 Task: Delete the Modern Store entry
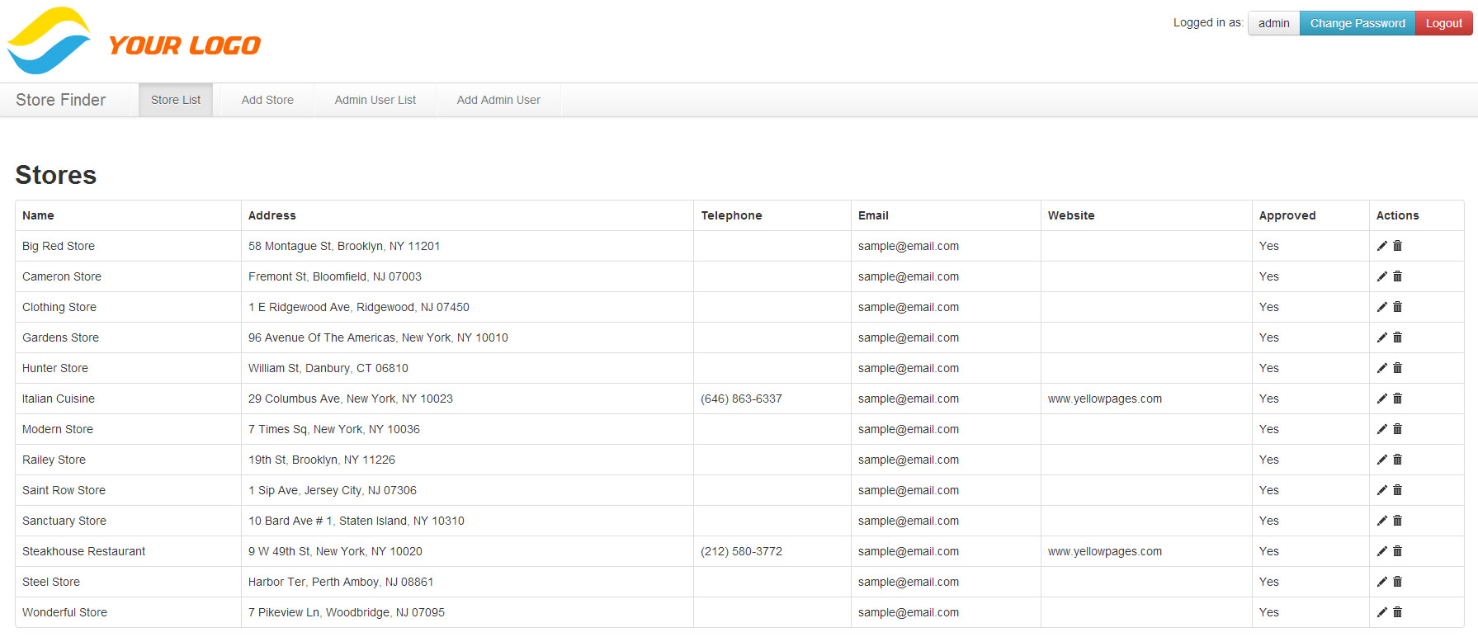(x=1398, y=429)
